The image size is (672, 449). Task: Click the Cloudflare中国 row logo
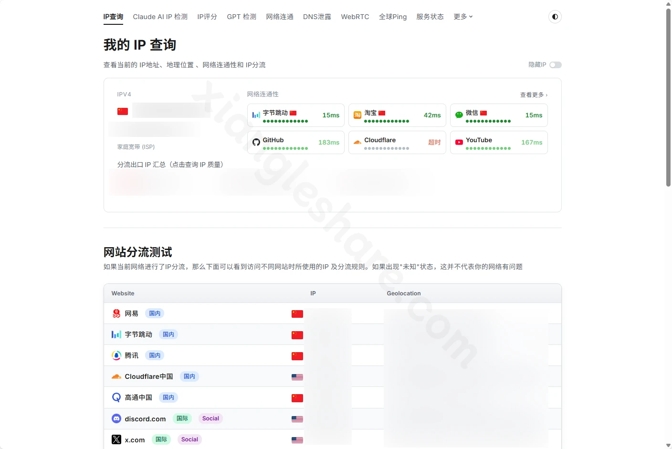116,376
